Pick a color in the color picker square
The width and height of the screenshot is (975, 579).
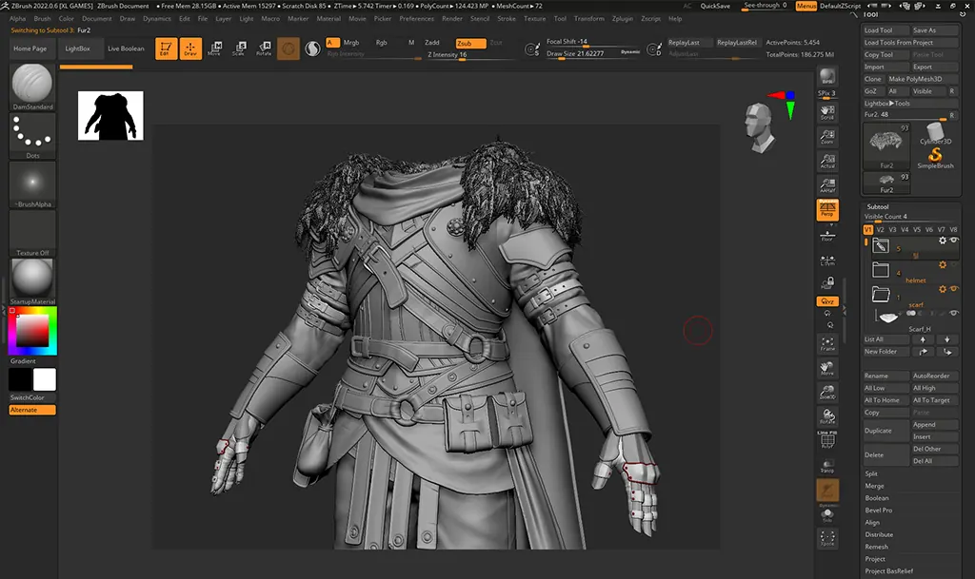tap(32, 331)
